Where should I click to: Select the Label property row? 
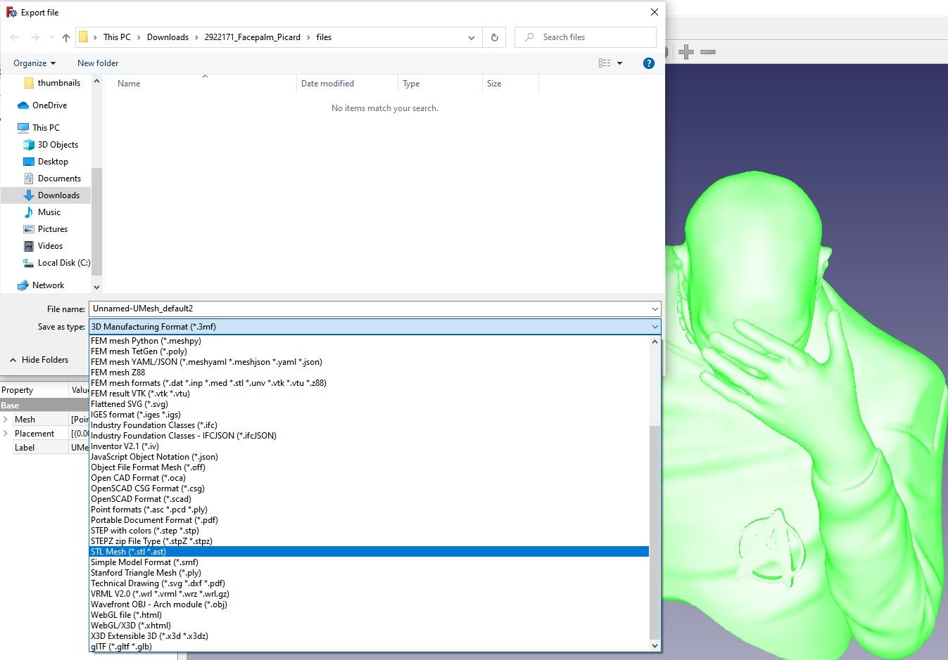44,448
